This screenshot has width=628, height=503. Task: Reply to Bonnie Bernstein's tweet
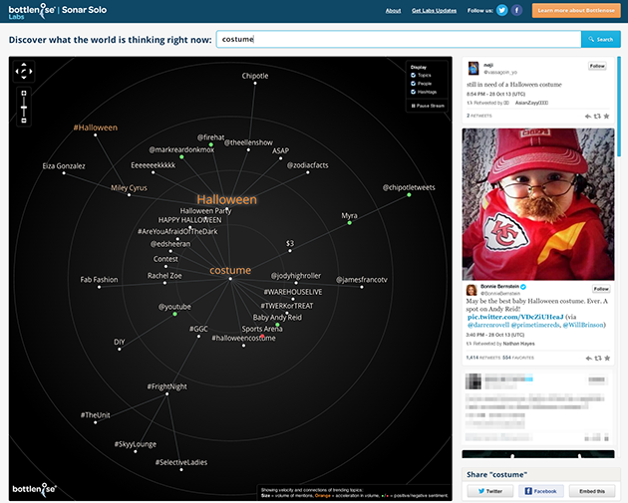tap(589, 359)
